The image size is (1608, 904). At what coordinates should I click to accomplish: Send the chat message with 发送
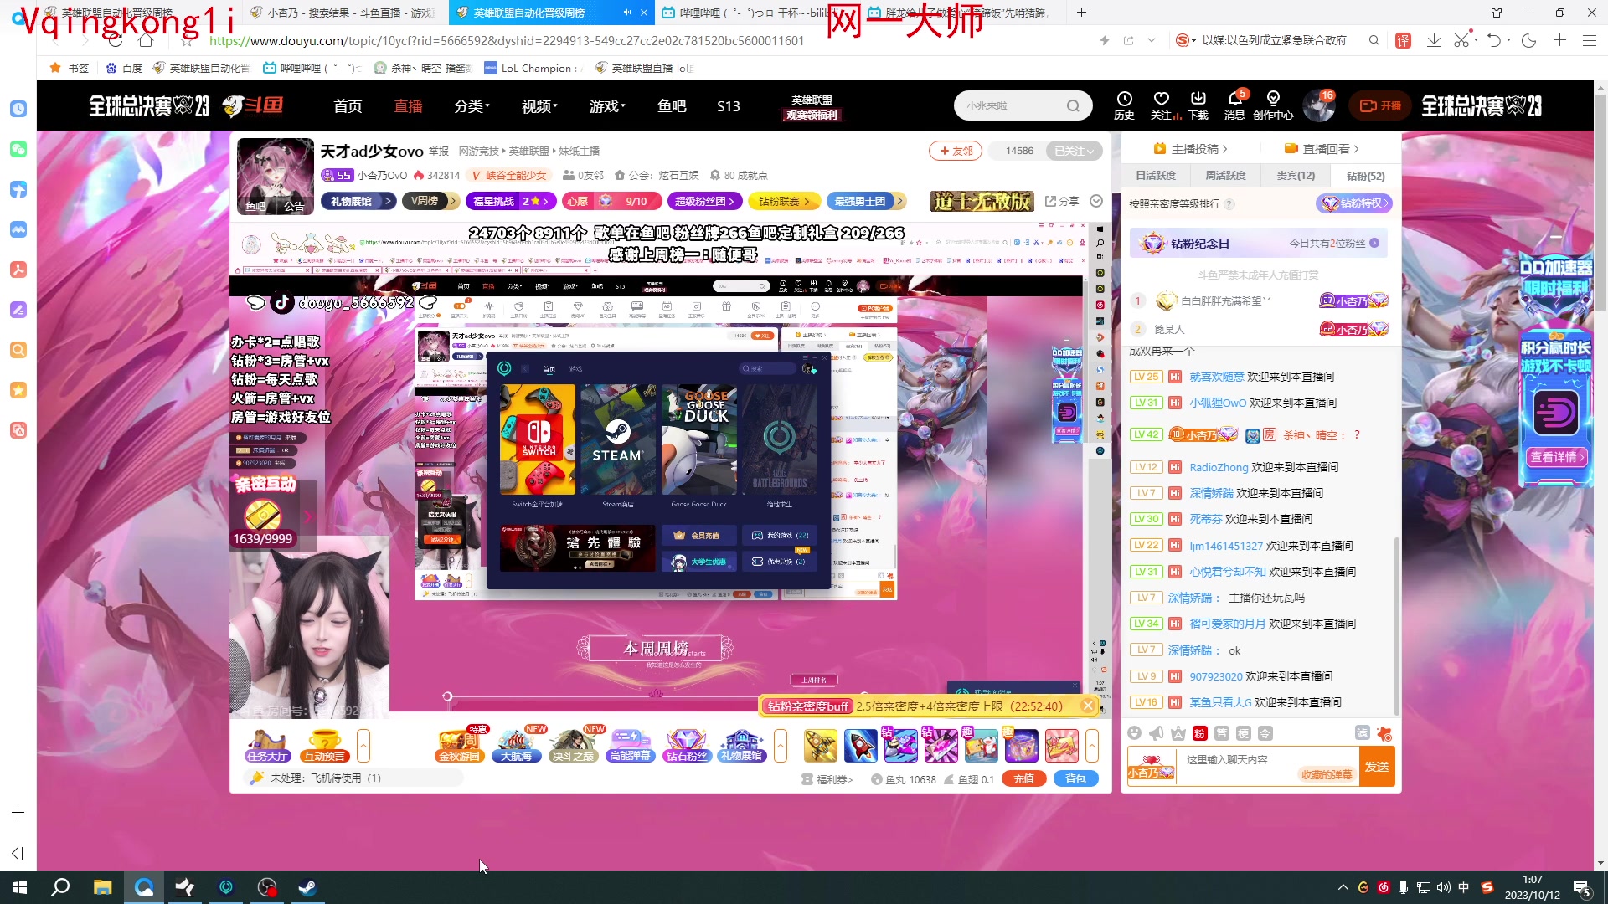1377,767
